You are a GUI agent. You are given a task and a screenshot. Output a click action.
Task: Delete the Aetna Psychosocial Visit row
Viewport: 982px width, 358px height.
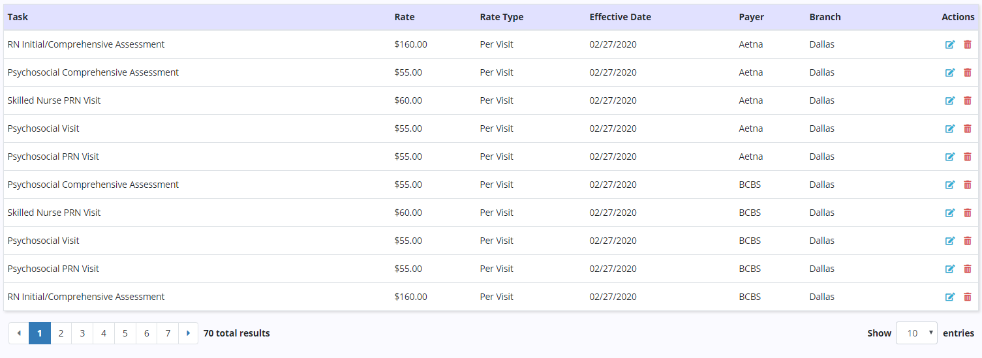click(968, 129)
